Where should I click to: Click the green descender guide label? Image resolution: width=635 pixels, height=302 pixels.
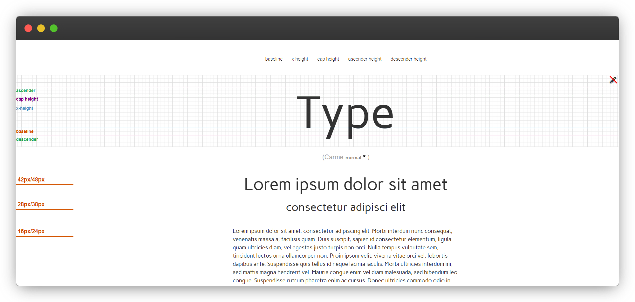pyautogui.click(x=27, y=139)
